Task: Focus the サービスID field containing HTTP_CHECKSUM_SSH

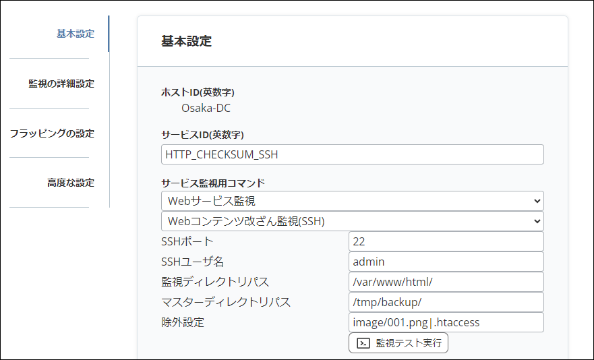Action: [x=352, y=154]
